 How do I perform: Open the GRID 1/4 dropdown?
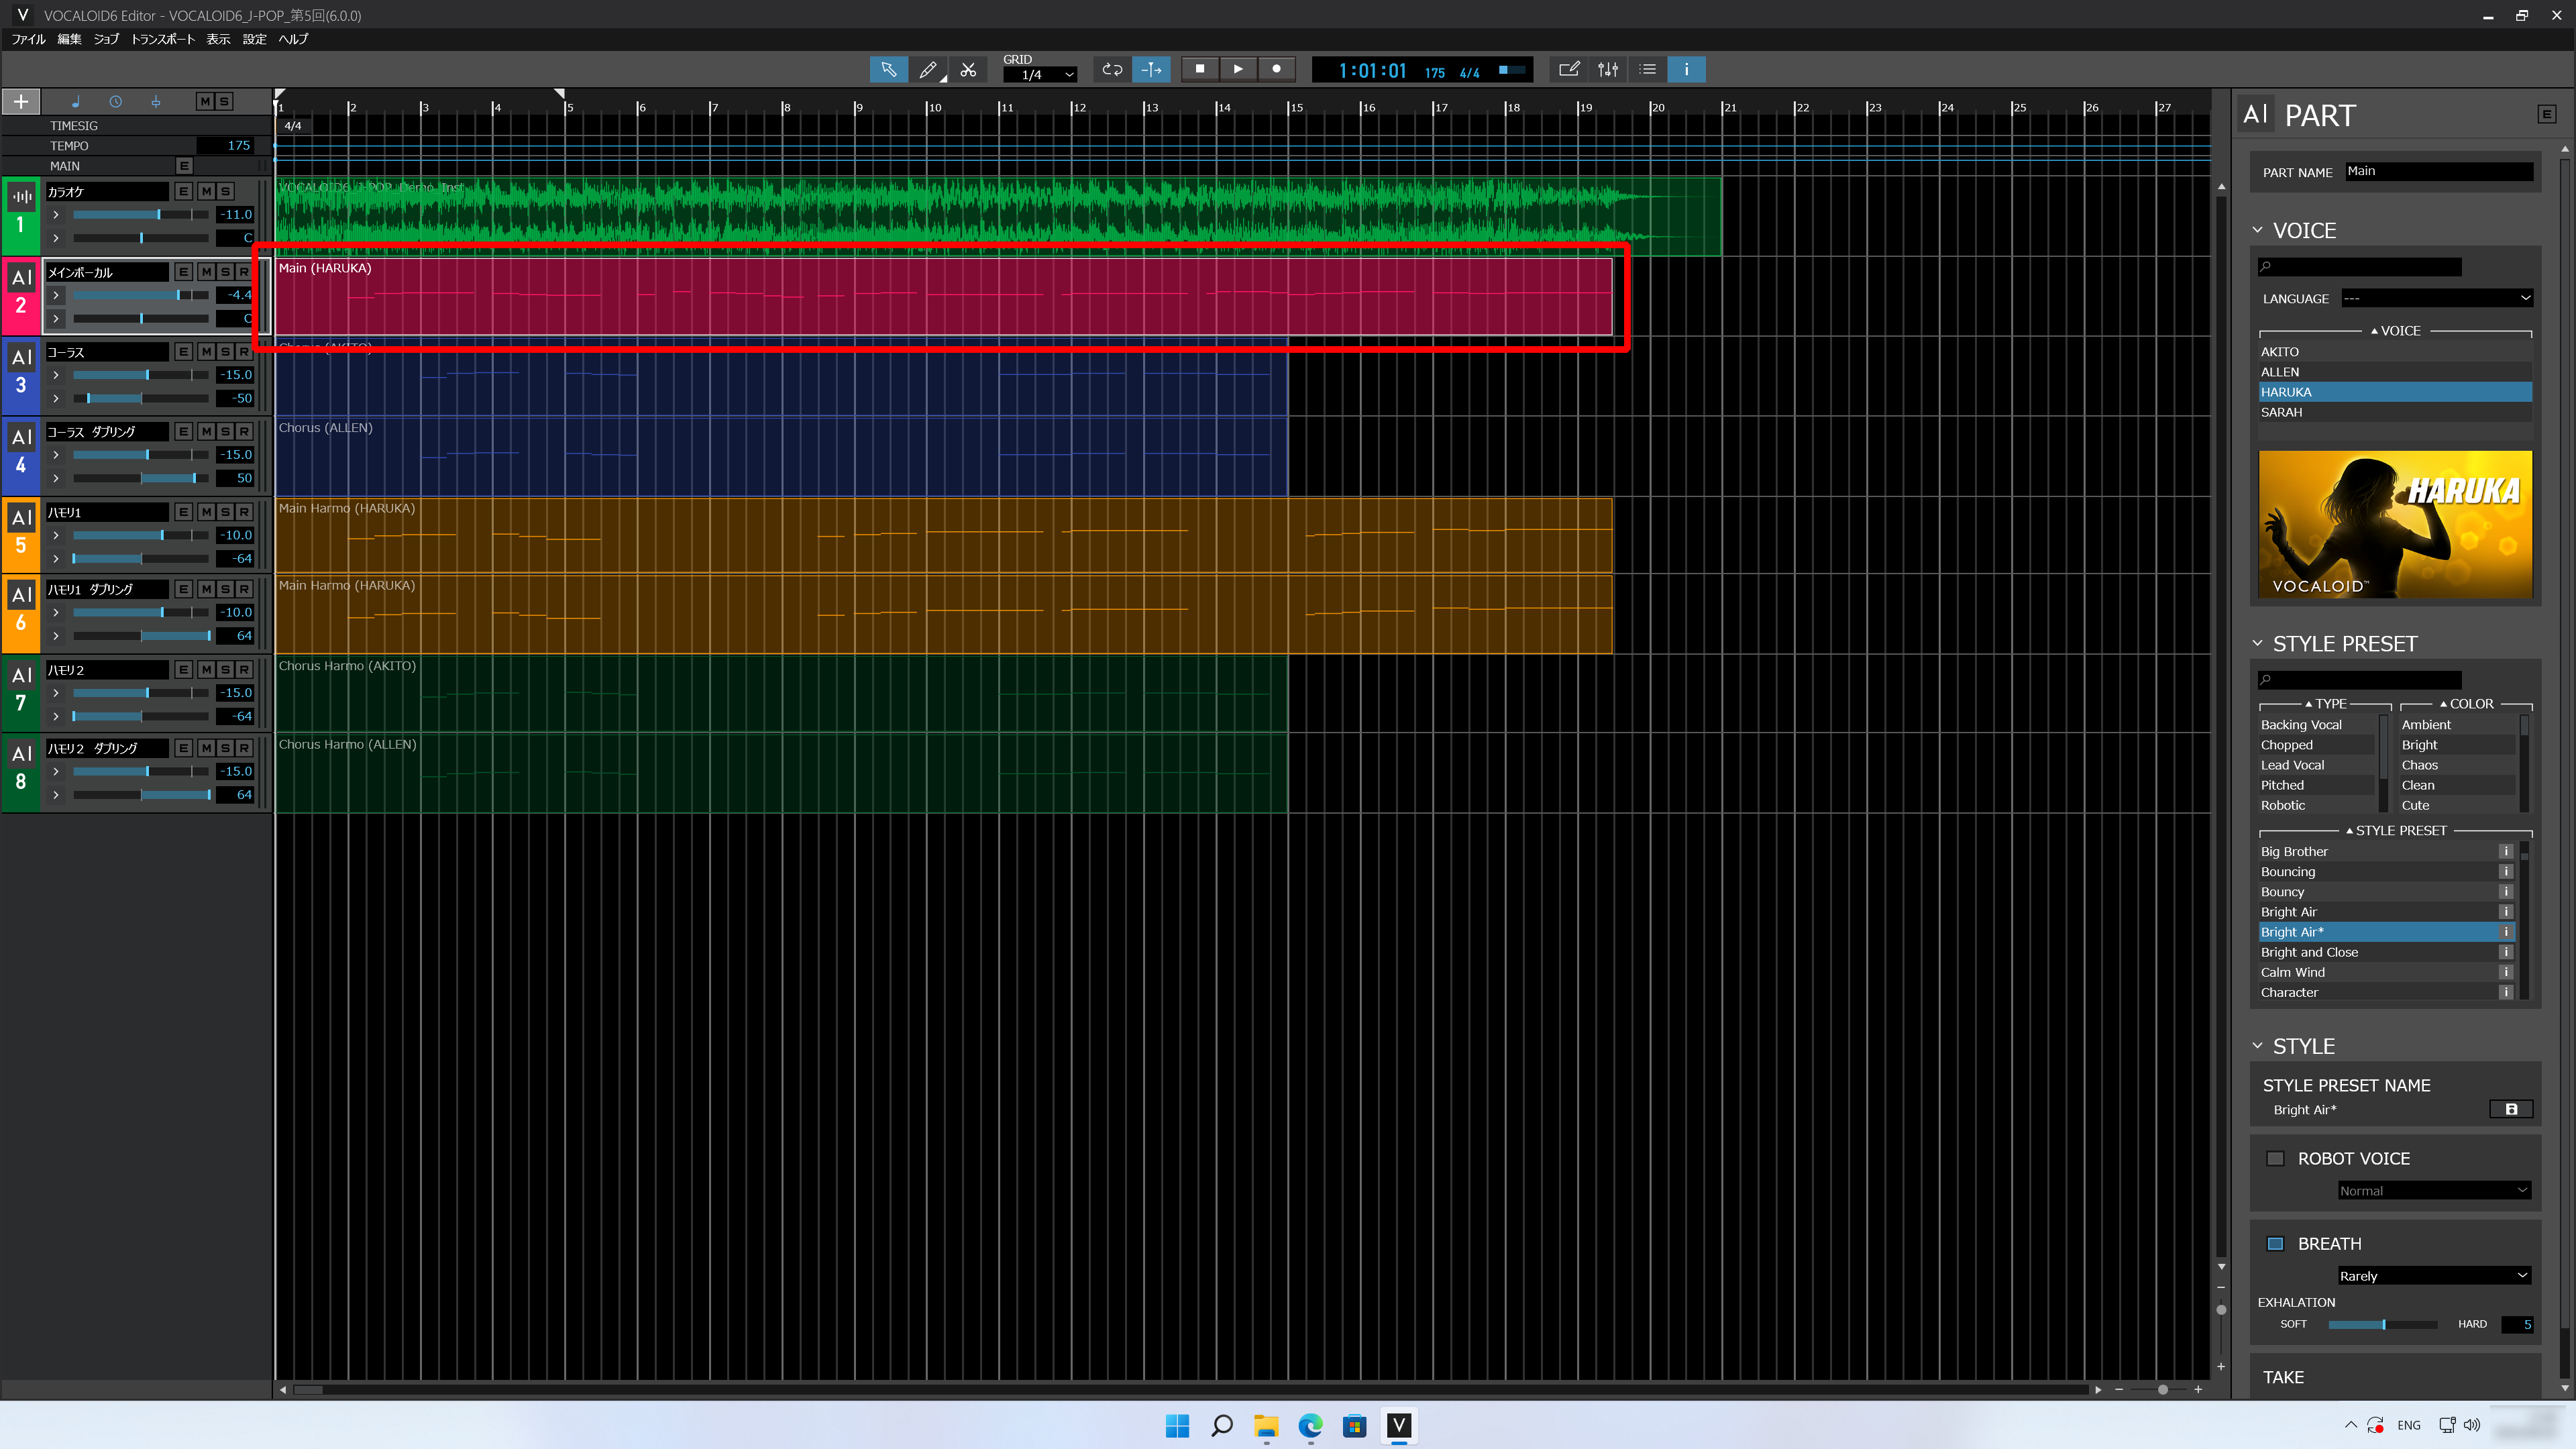pos(1040,75)
